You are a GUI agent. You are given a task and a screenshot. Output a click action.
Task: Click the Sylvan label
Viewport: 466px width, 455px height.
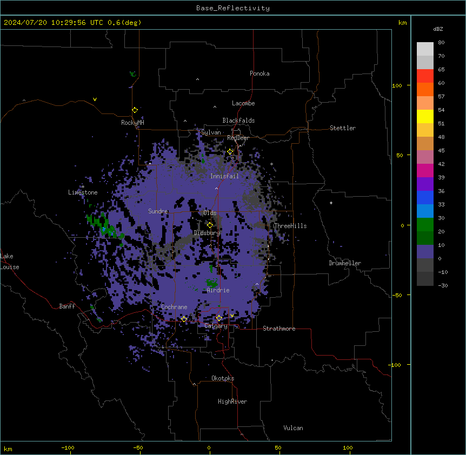[x=211, y=132]
